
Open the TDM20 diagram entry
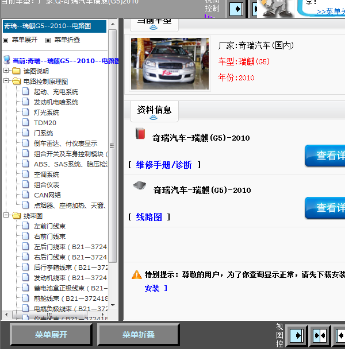[45, 123]
